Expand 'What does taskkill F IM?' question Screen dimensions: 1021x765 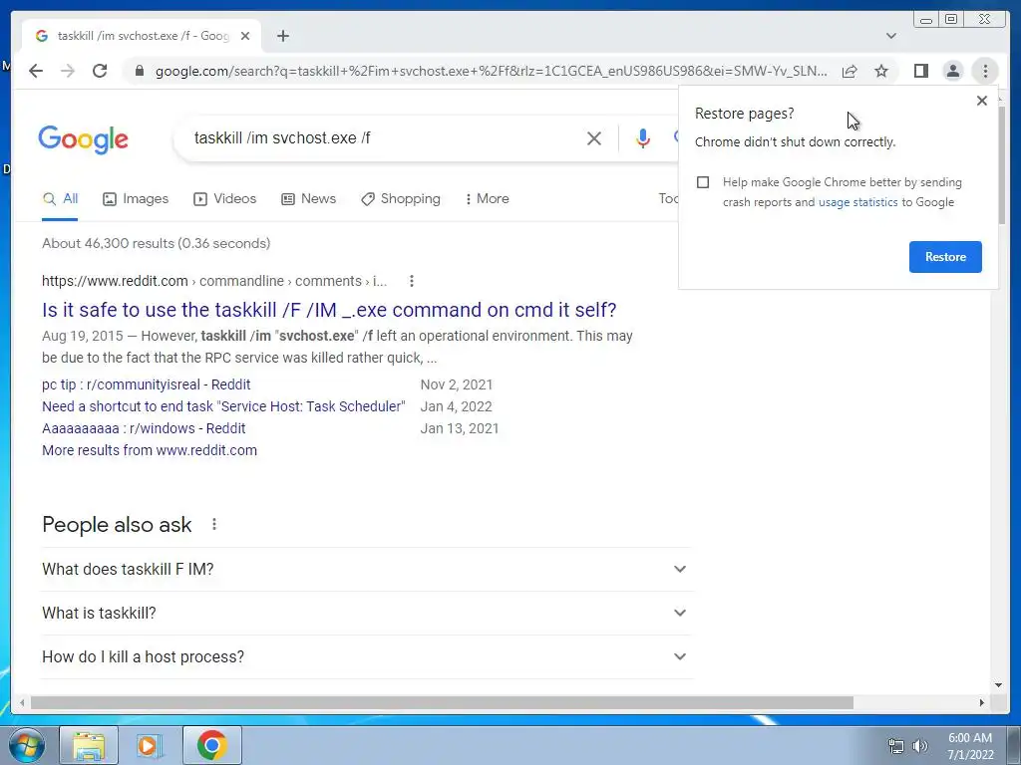pos(365,569)
